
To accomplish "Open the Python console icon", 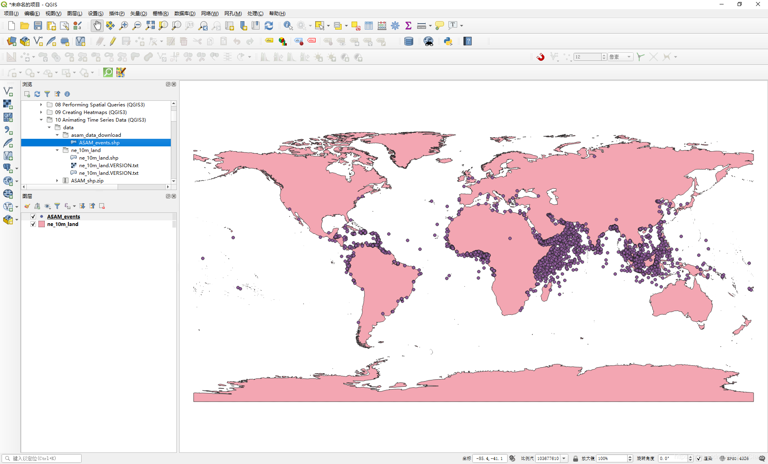I will pyautogui.click(x=448, y=41).
